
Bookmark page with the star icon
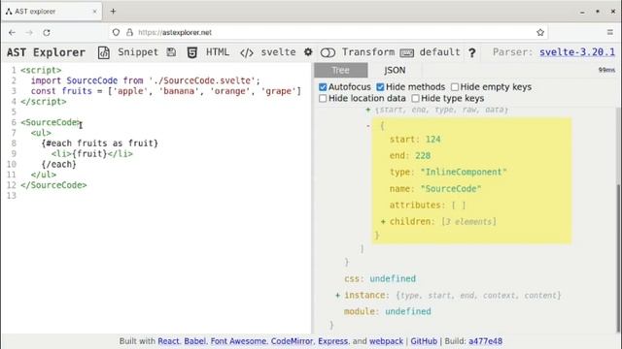tap(540, 32)
